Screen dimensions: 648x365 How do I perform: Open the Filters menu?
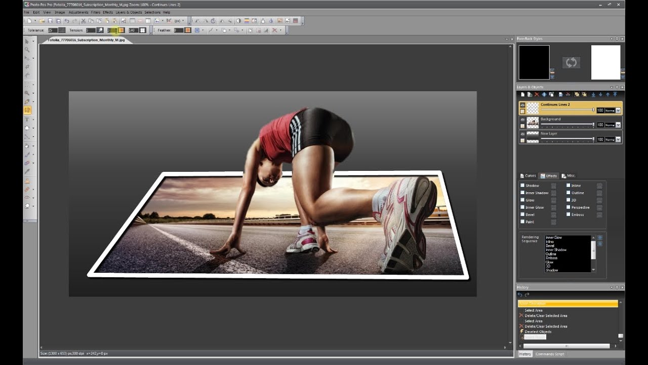(95, 12)
